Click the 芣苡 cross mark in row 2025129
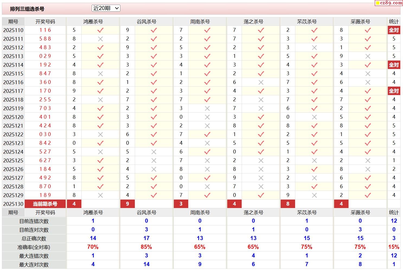The width and height of the screenshot is (403, 271). pos(314,195)
